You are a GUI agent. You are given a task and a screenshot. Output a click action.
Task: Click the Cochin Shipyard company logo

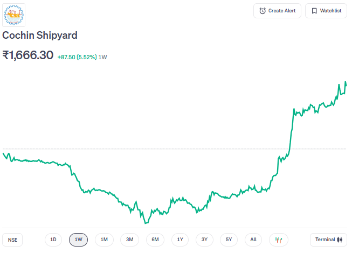pos(13,14)
